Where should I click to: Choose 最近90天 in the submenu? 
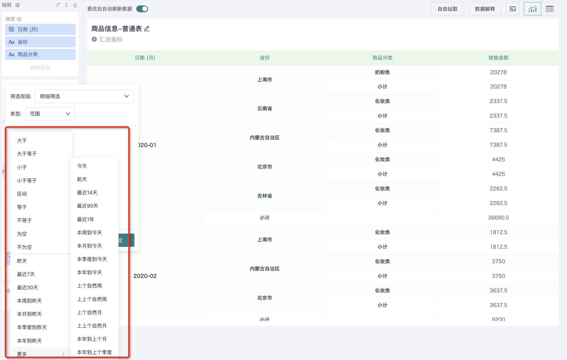coord(88,206)
